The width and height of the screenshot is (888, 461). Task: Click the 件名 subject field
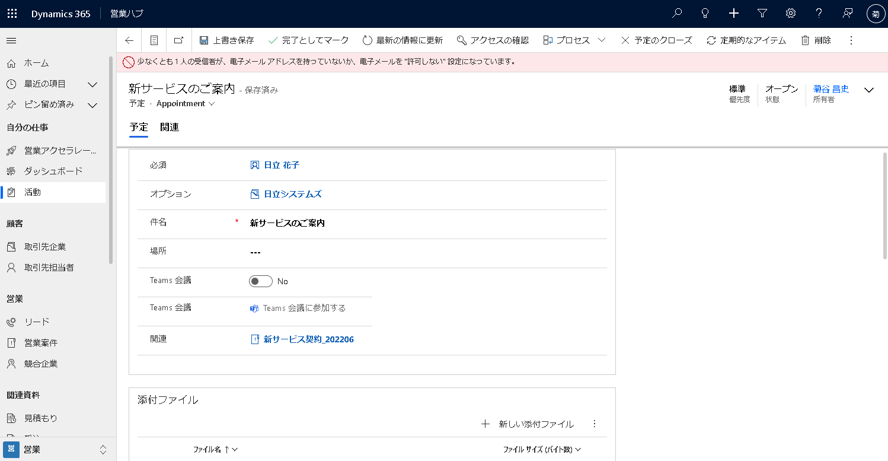427,223
